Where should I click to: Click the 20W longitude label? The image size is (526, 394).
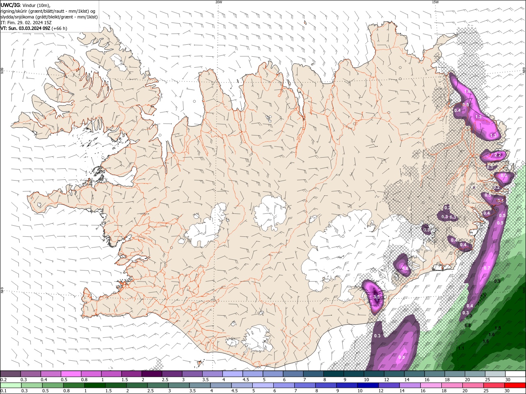[x=219, y=2]
